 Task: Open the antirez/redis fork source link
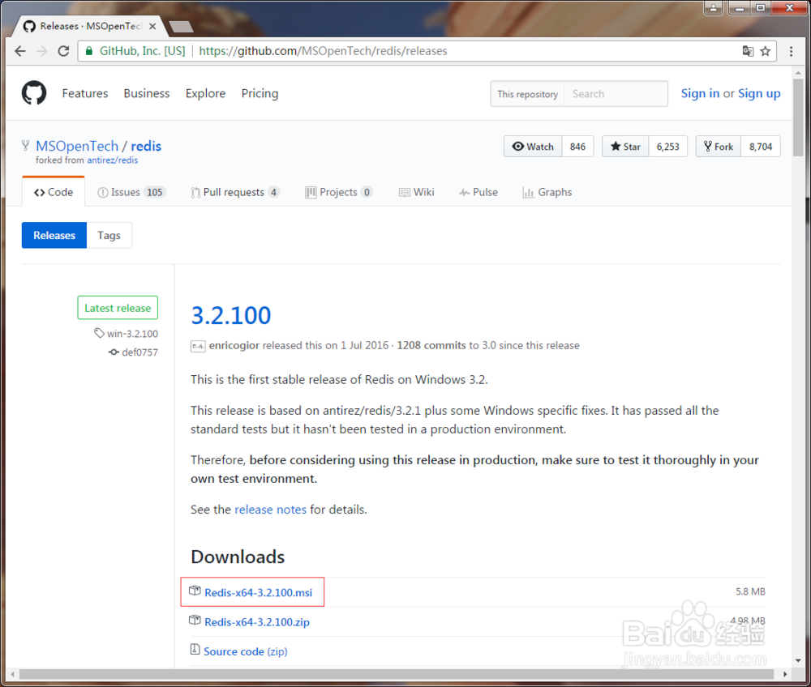point(112,160)
